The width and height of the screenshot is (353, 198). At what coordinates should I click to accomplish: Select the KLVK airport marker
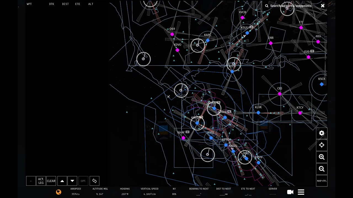pyautogui.click(x=258, y=113)
